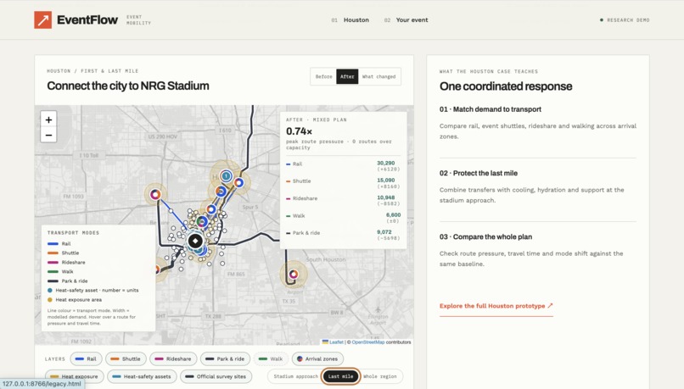Click the Heat-safety asset legend dot
The width and height of the screenshot is (684, 389).
tap(50, 290)
